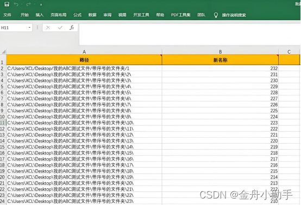Viewport: 301px width, 205px height.
Task: Click the path cell ending in 文件夹\10\
Action: (x=84, y=123)
